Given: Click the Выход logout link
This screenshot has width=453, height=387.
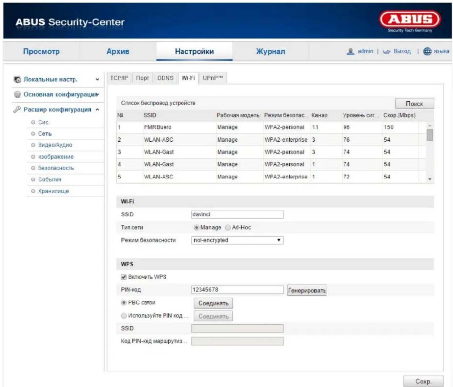Looking at the screenshot, I should pos(402,51).
